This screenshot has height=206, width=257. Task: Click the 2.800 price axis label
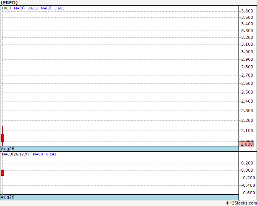pos(247,67)
